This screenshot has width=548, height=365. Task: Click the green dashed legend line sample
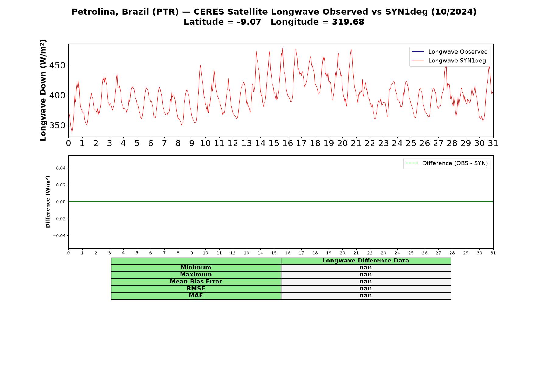click(x=412, y=163)
